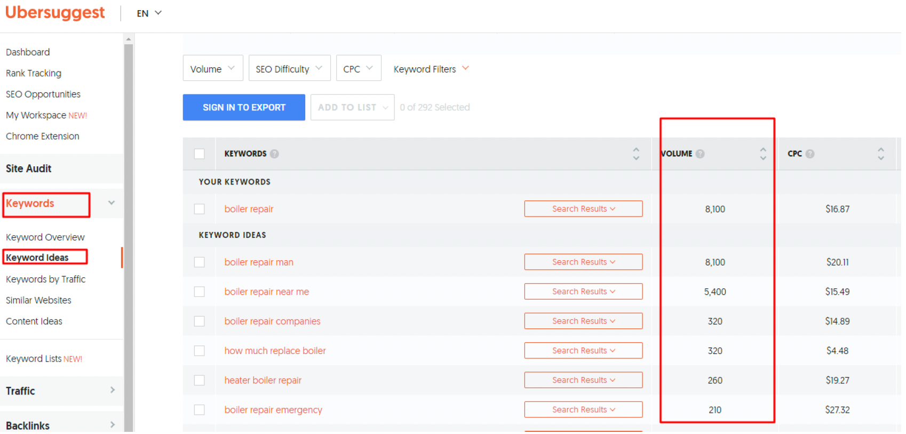Open Search Results for 'how much replace boiler'
The height and width of the screenshot is (434, 906).
(584, 350)
